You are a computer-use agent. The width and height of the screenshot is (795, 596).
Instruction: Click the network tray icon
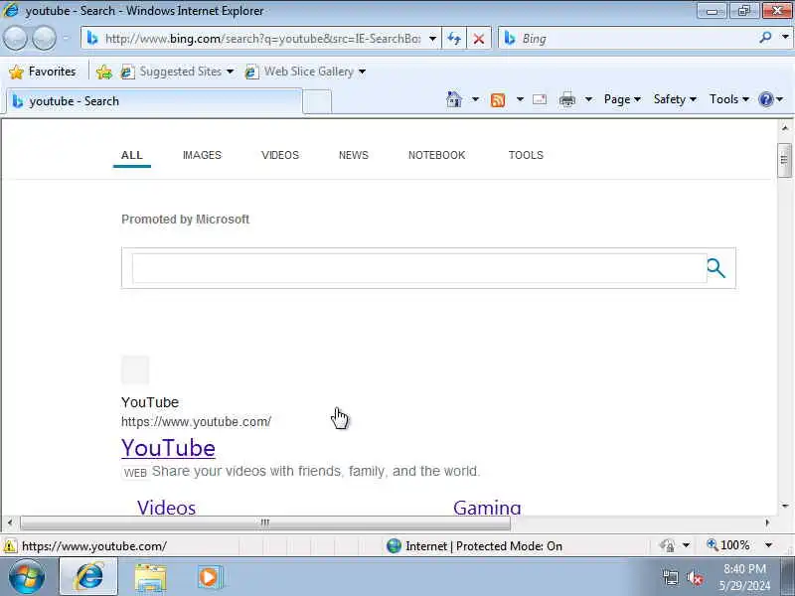coord(670,577)
